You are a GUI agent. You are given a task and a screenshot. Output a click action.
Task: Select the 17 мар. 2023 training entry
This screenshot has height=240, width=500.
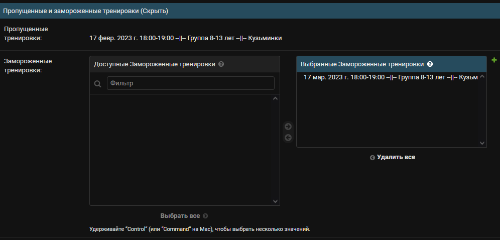[x=391, y=77]
